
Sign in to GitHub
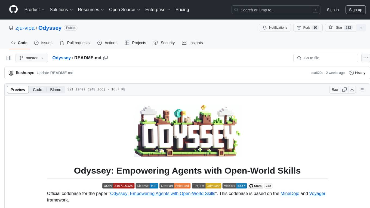[x=333, y=10]
